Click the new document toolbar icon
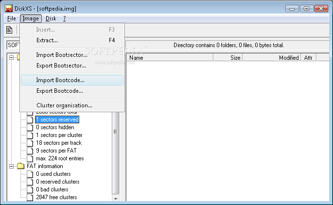The height and width of the screenshot is (205, 333). 9,30
